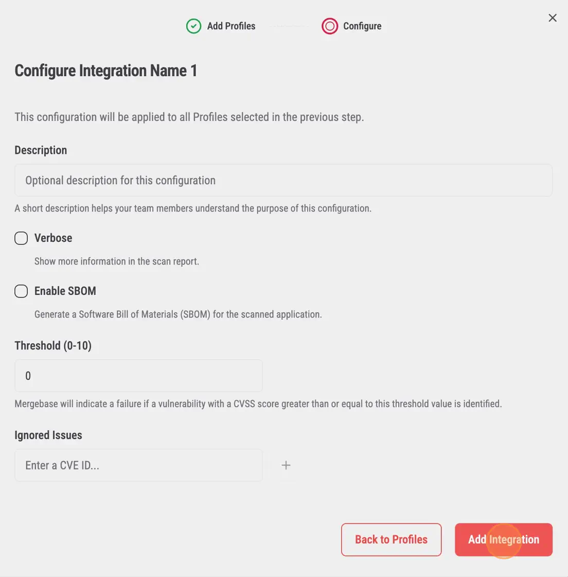Screen dimensions: 568x577
Task: Focus the optional Description input field
Action: [283, 181]
